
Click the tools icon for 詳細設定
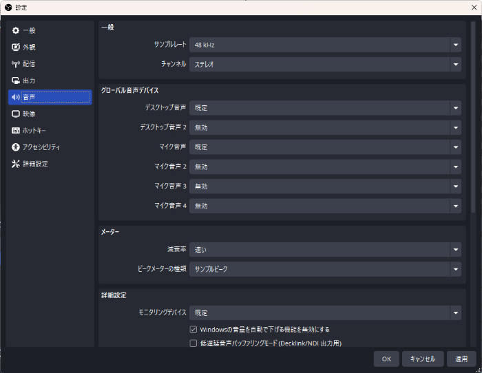(16, 164)
